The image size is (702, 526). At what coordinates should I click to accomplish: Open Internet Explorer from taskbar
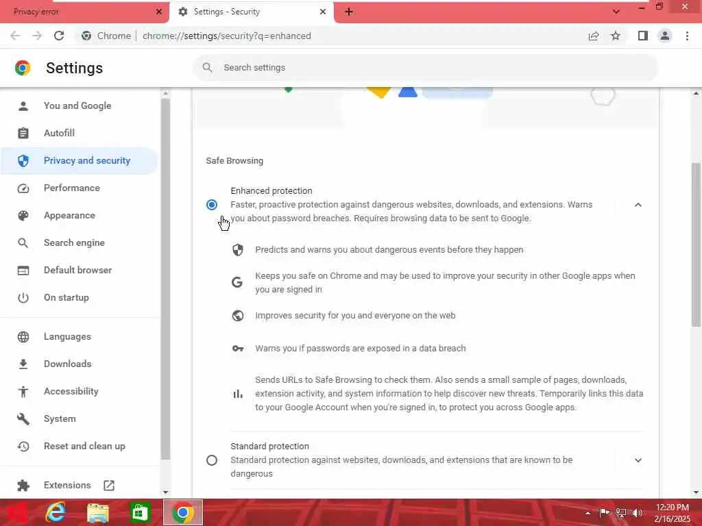coord(56,512)
